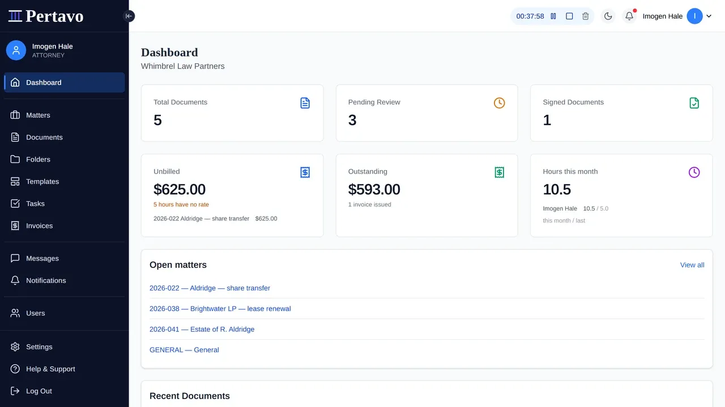
Task: Click Log Out in the sidebar
Action: click(x=65, y=391)
